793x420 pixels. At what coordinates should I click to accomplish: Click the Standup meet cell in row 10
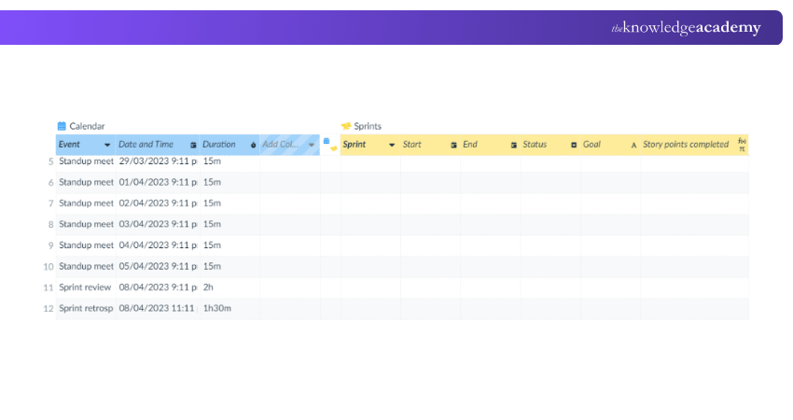pyautogui.click(x=86, y=266)
